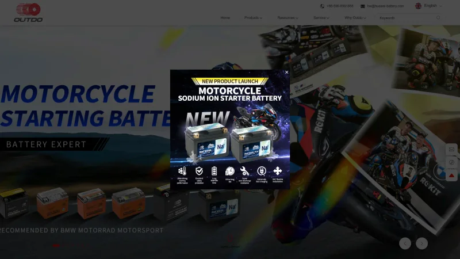Click the UK flag language icon
The height and width of the screenshot is (259, 460).
point(419,6)
